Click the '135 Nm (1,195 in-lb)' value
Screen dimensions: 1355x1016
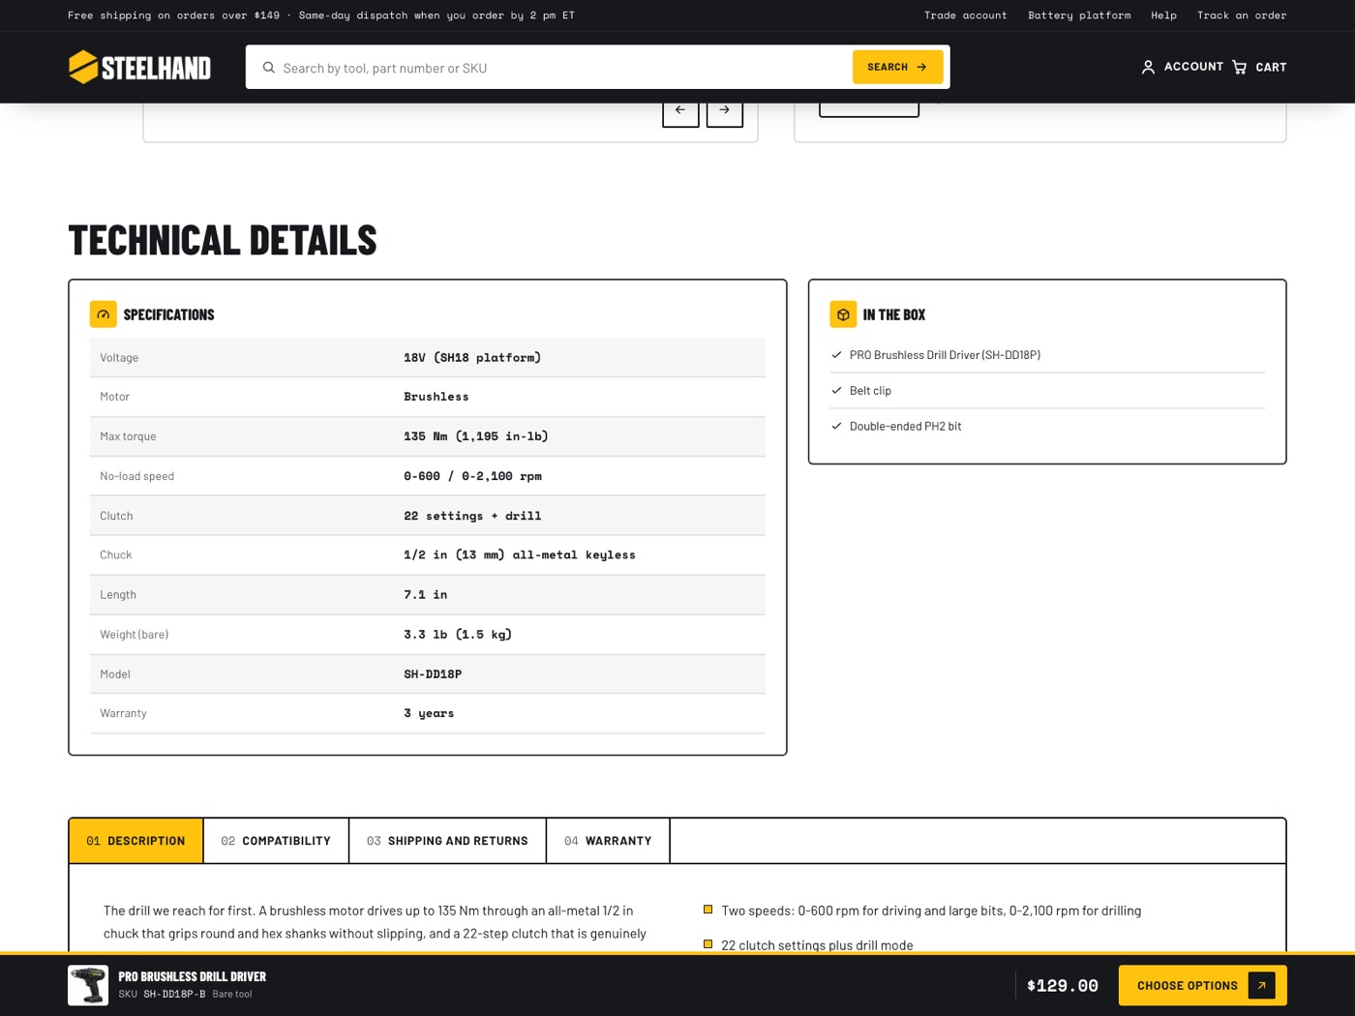click(476, 436)
